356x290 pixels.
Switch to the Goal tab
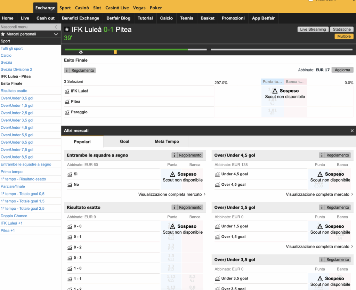click(124, 142)
